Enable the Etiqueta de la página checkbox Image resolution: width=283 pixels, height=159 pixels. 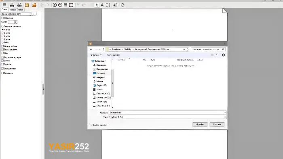tap(2, 57)
